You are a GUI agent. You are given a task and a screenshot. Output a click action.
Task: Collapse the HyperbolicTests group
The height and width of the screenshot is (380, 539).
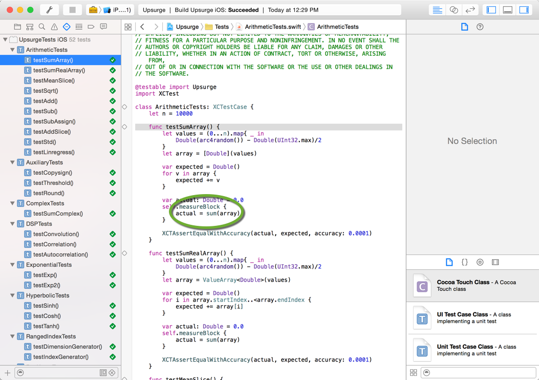point(13,295)
